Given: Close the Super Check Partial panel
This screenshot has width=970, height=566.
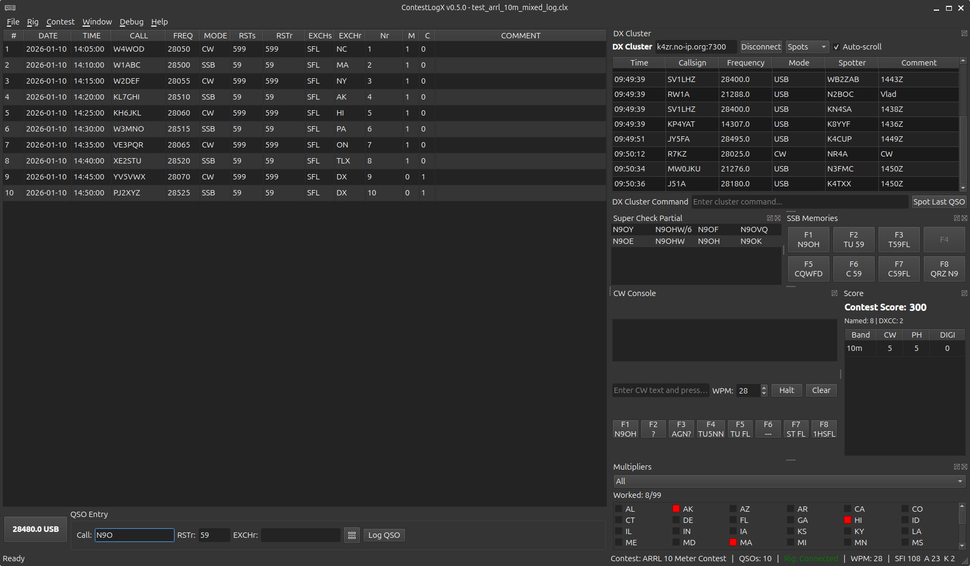Looking at the screenshot, I should 778,218.
